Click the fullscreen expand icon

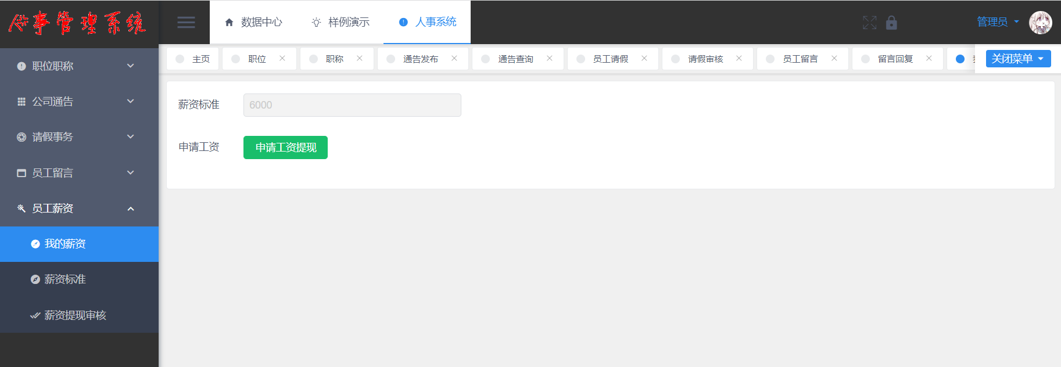tap(869, 23)
